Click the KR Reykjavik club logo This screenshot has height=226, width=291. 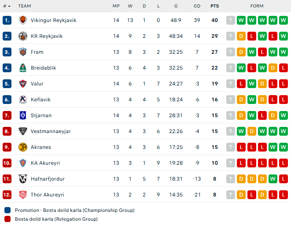[x=23, y=36]
